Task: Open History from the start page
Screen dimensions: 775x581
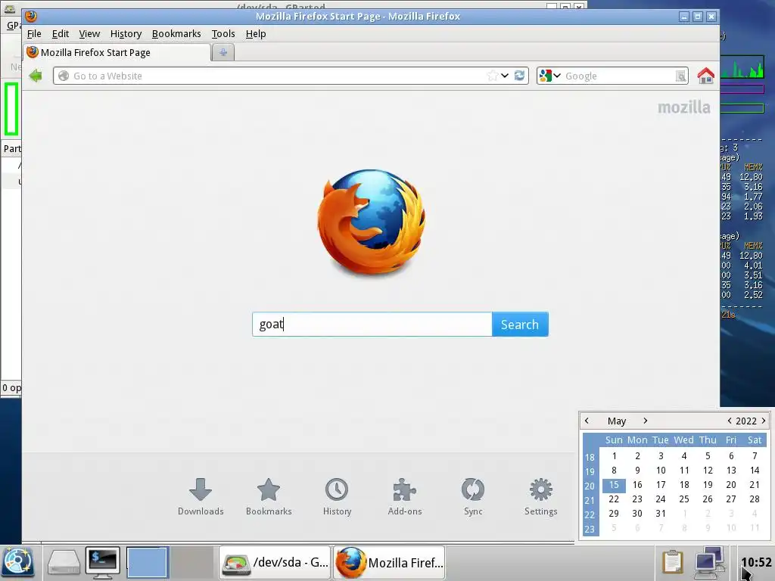Action: (x=337, y=496)
